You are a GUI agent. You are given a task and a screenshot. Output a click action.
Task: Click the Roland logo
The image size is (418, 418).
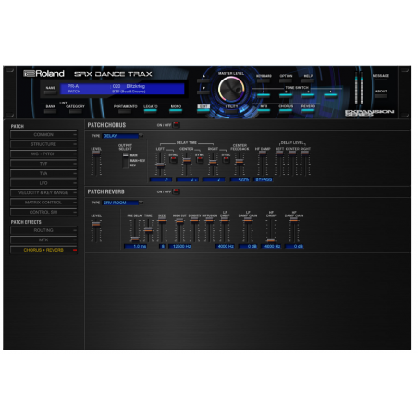[43, 74]
